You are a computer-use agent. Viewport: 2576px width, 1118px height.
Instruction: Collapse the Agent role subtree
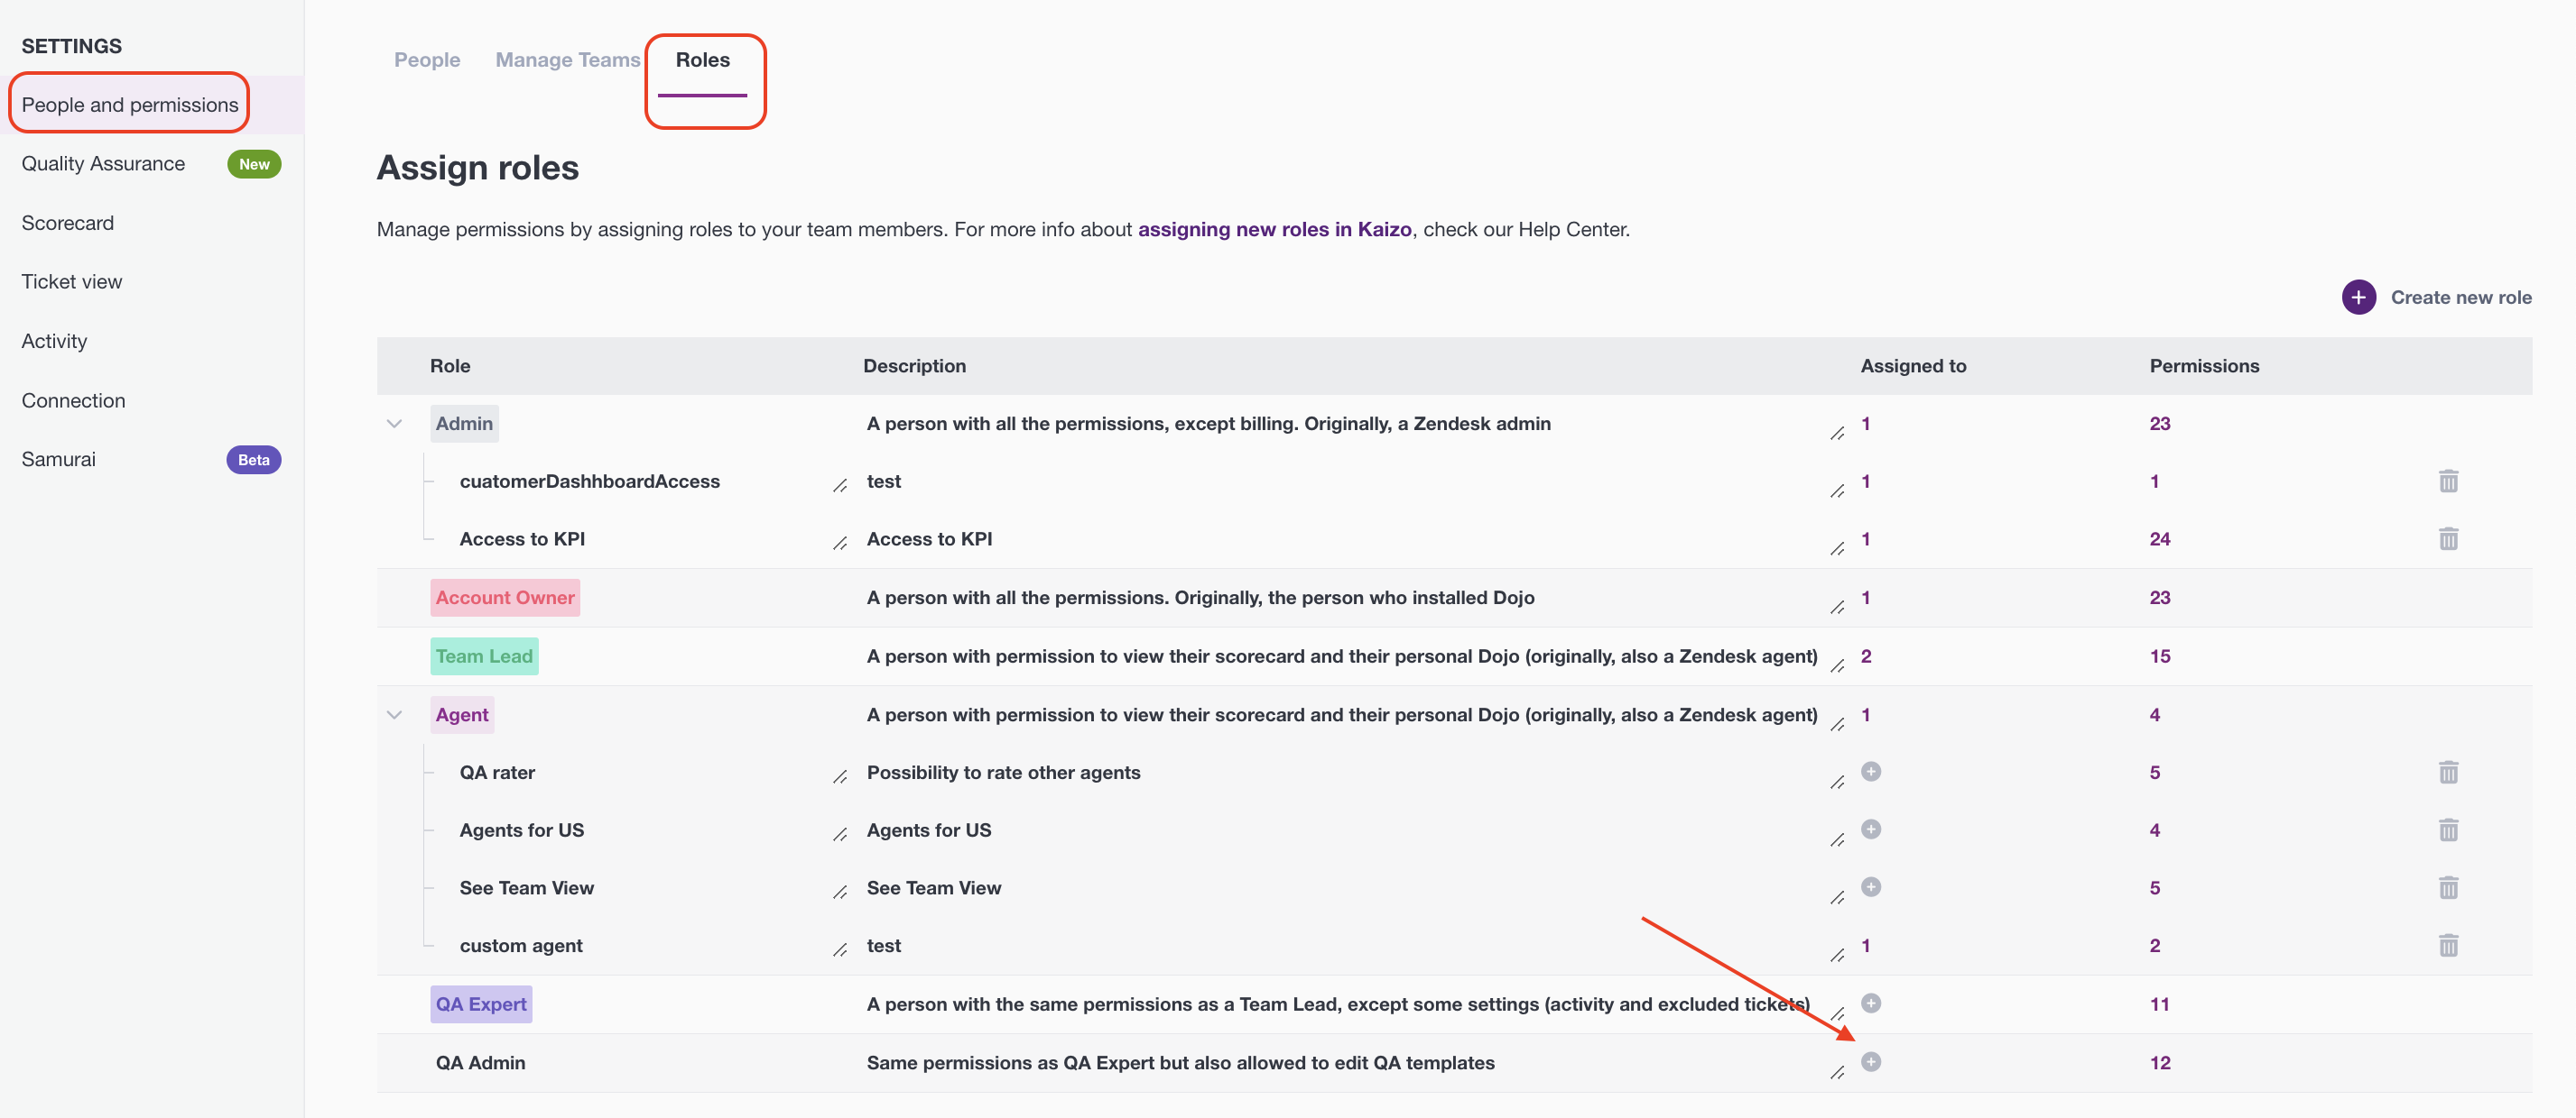394,714
